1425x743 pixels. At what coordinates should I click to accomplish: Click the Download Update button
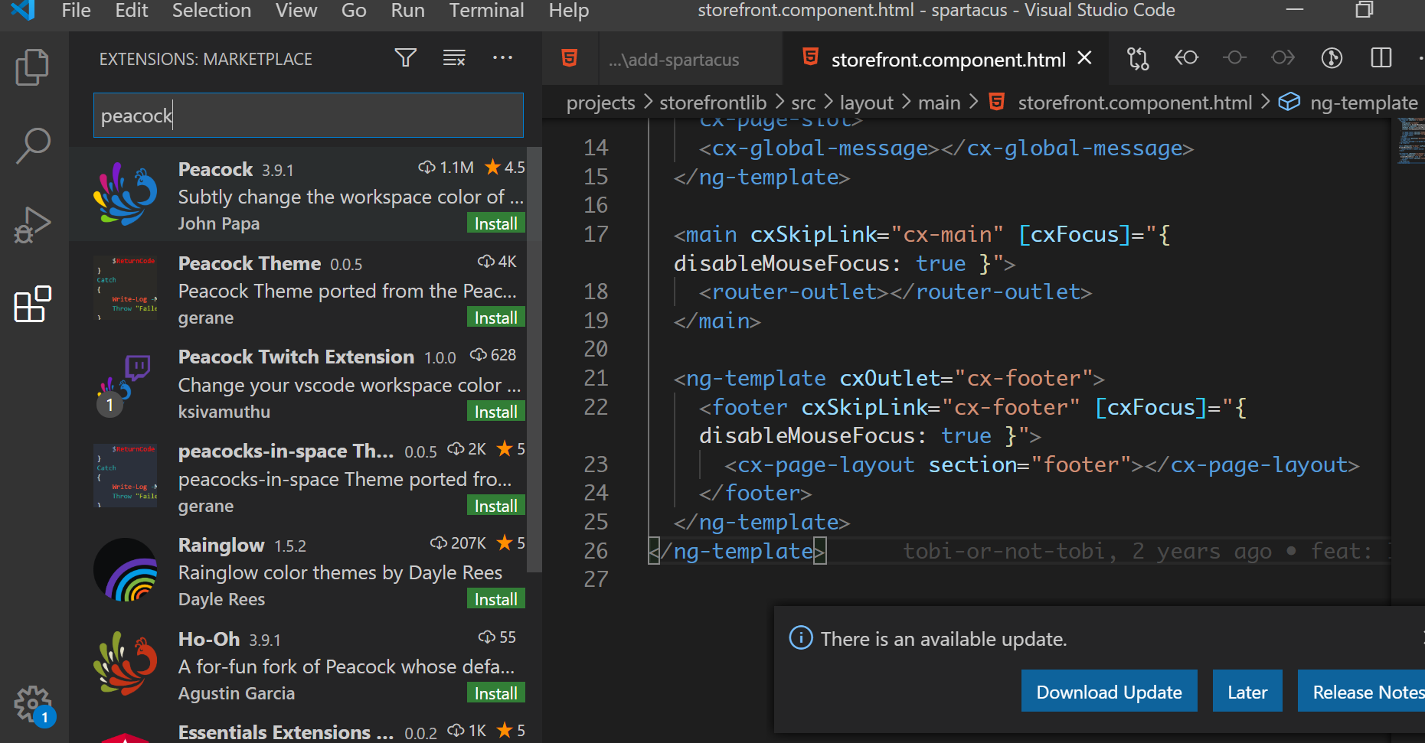[1109, 692]
